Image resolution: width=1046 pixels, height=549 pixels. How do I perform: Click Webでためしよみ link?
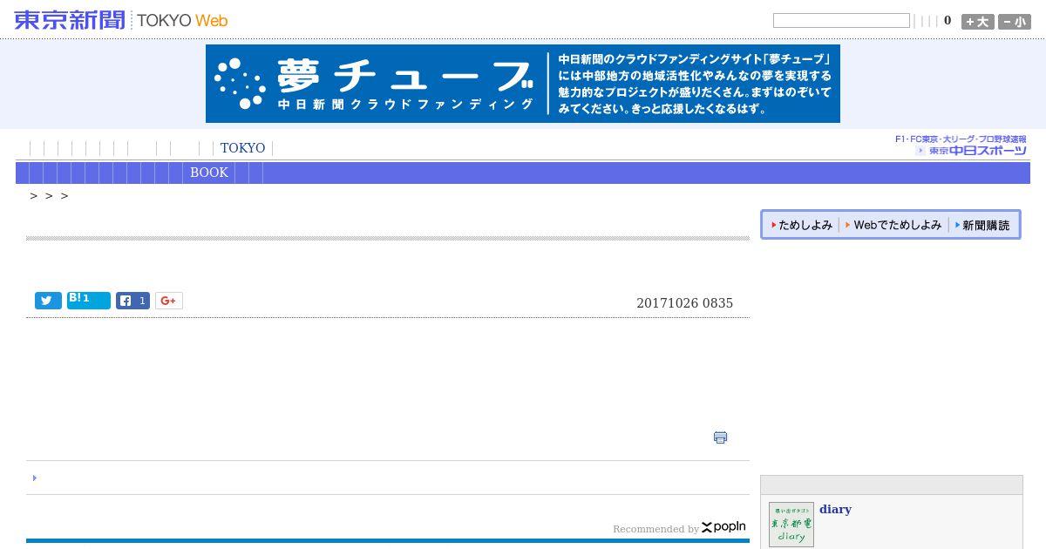[893, 225]
